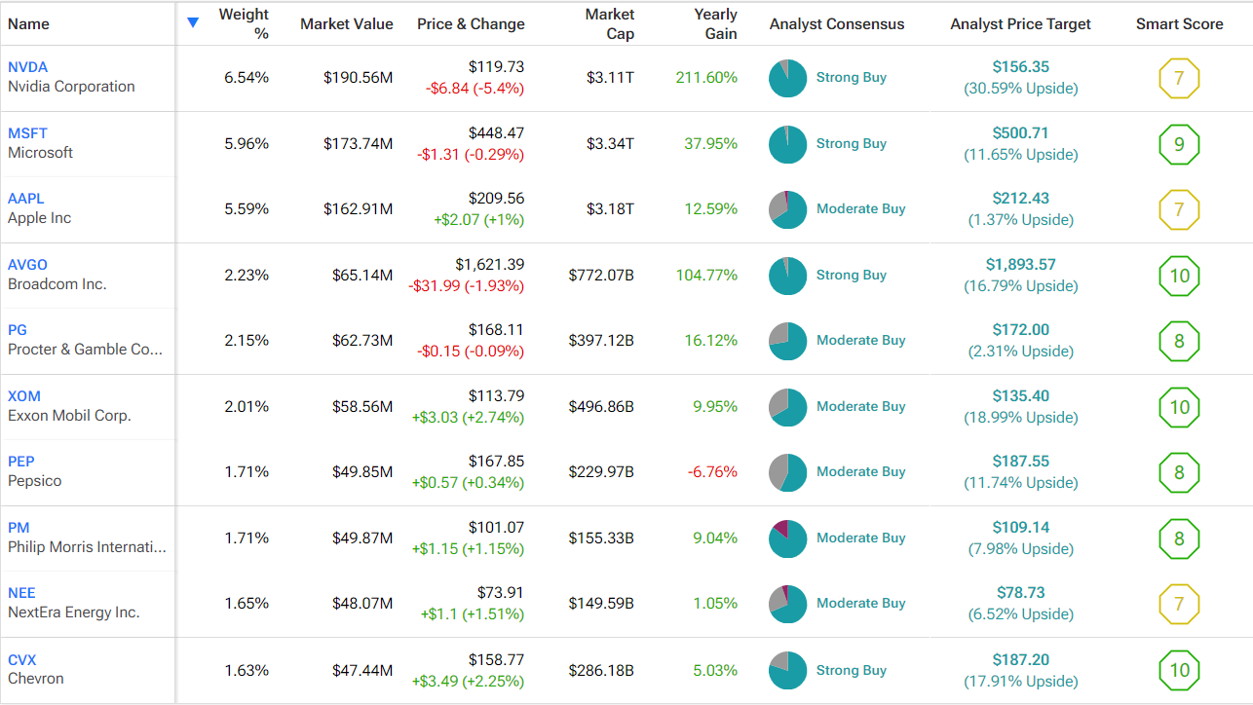Open the NVDA ticker link
Viewport: 1253px width, 705px height.
(27, 67)
